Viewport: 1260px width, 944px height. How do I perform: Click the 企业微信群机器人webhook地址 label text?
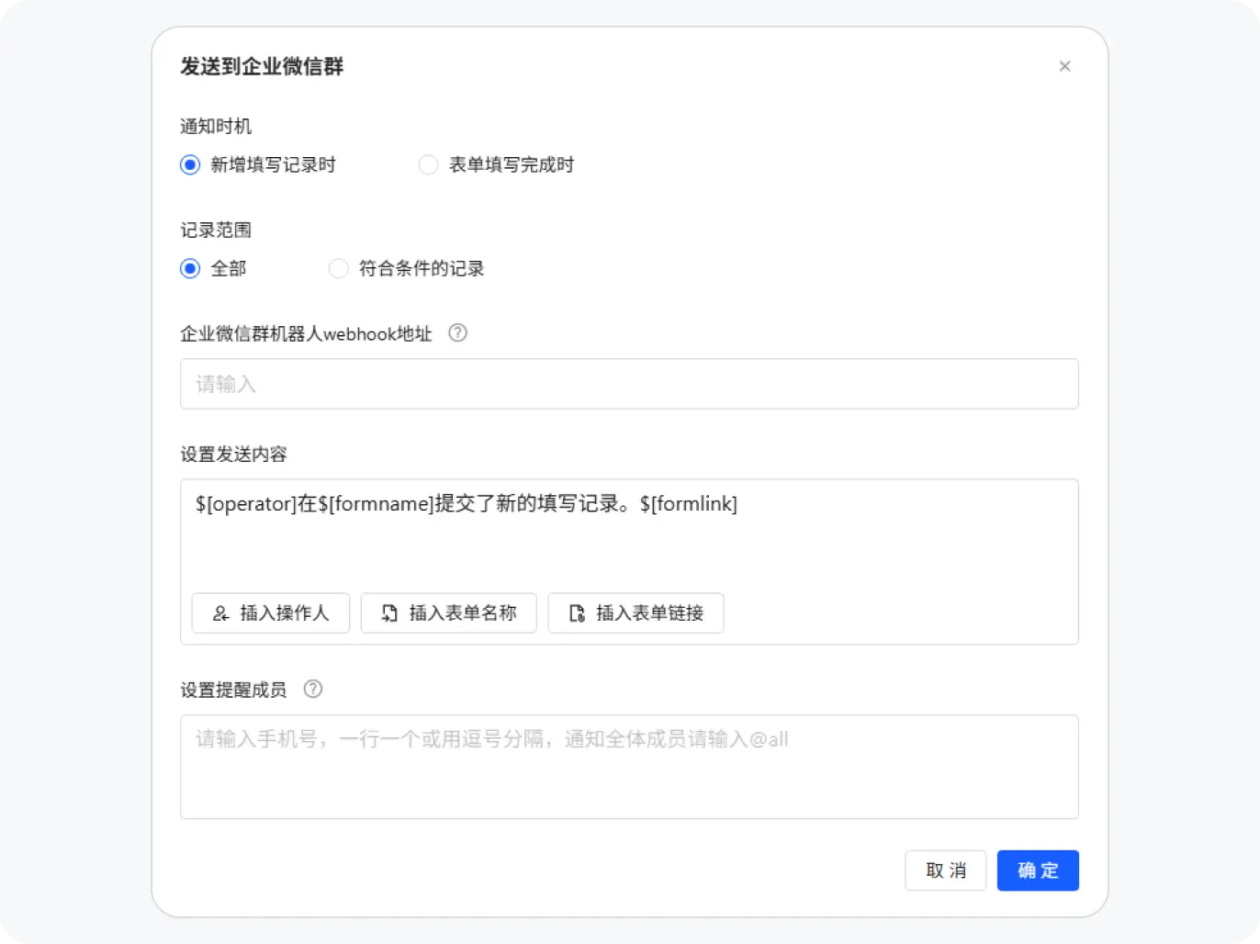306,334
